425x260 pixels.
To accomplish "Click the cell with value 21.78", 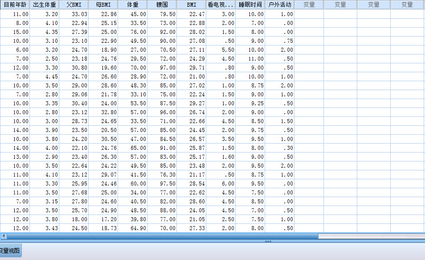I will (x=103, y=95).
